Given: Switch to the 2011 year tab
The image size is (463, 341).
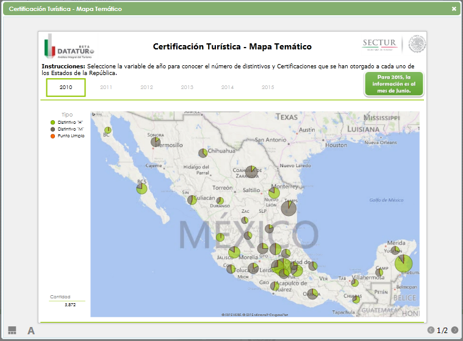Looking at the screenshot, I should 106,88.
